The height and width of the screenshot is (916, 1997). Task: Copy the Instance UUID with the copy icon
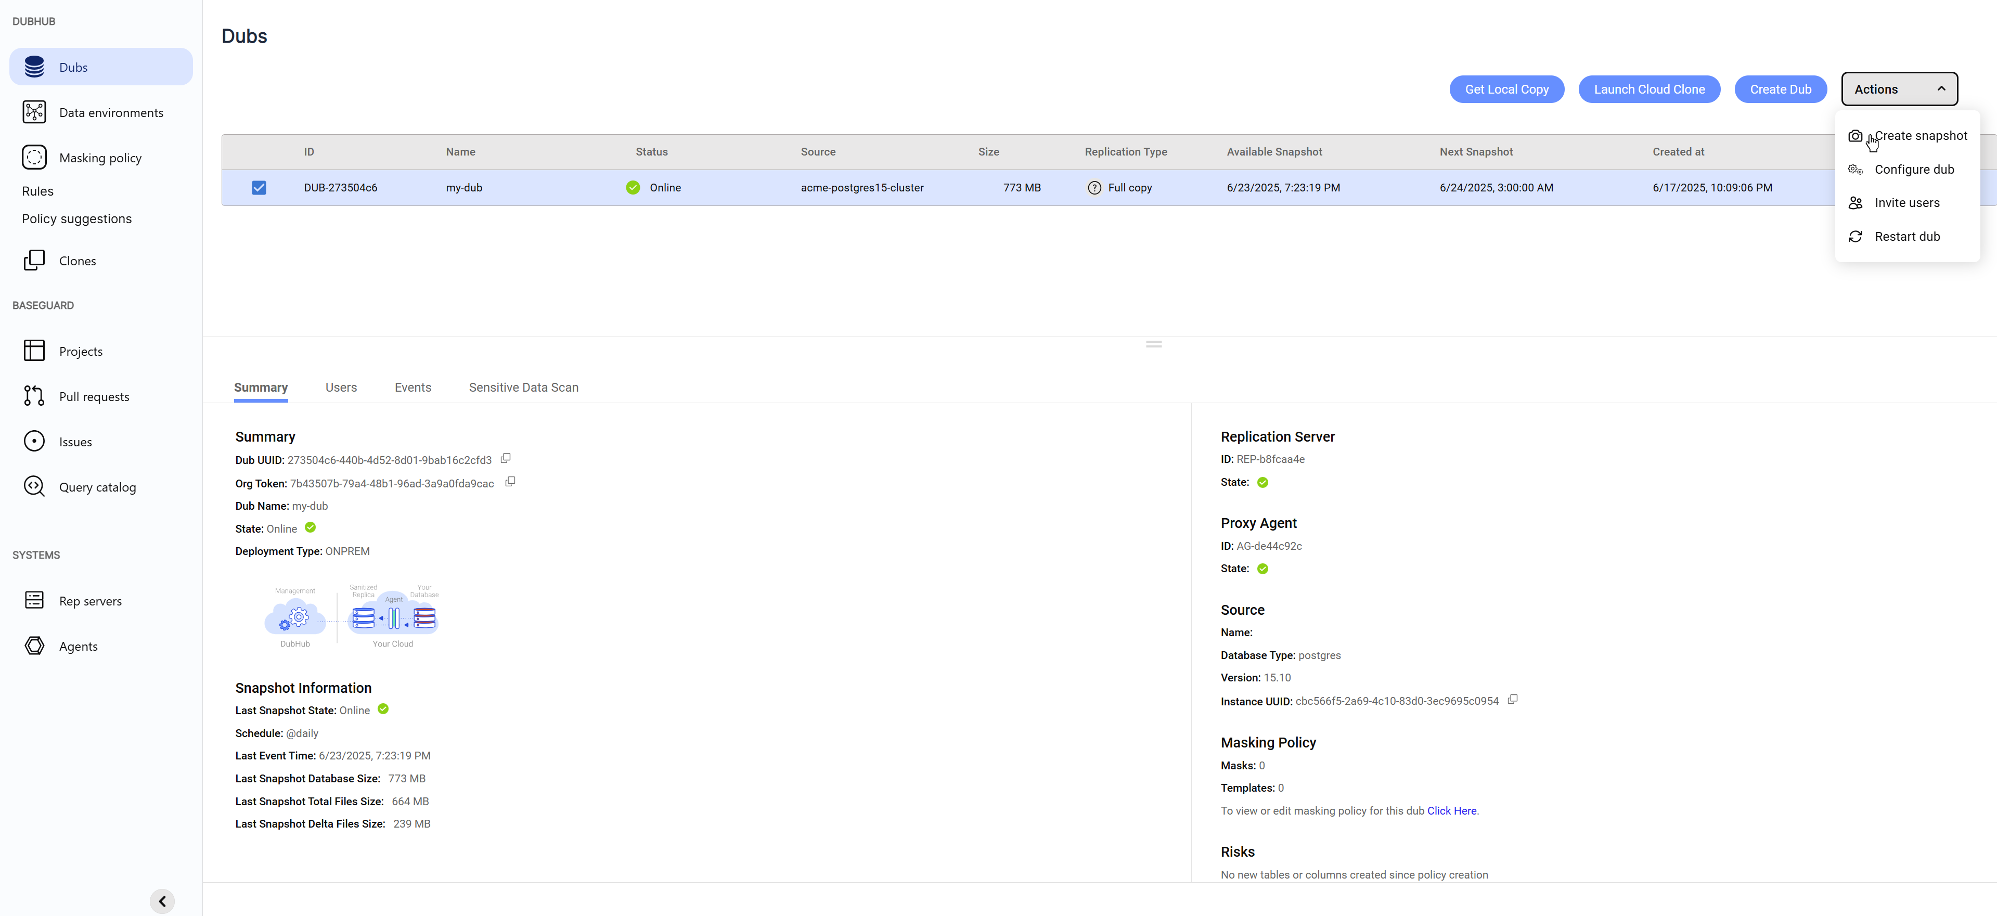1513,700
